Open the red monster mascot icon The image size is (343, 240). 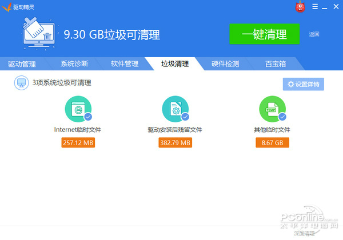[300, 7]
